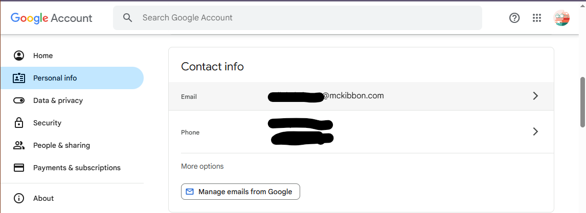Open the People & sharing icon
This screenshot has height=213, width=586.
19,145
